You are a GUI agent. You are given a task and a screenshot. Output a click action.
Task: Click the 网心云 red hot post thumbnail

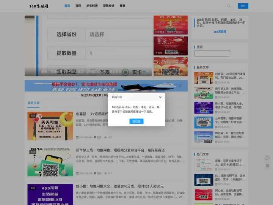pyautogui.click(x=204, y=194)
